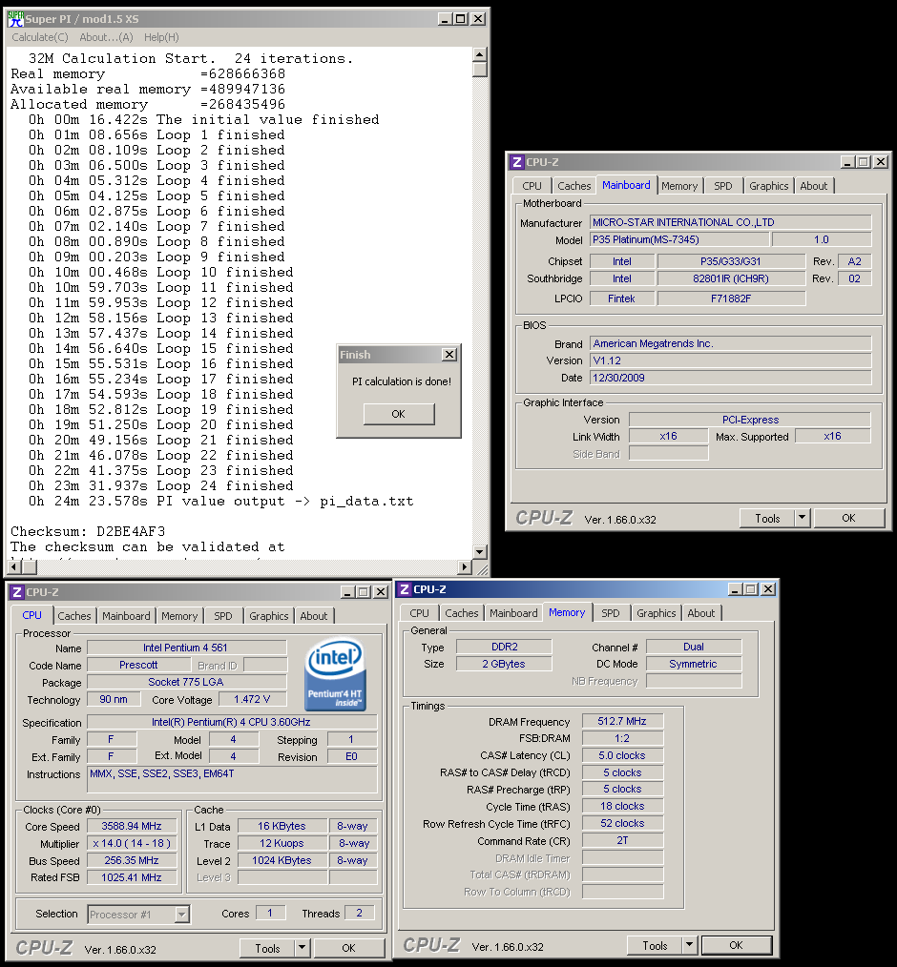Screen dimensions: 897x967
Task: Click the Rated FSB 1025.41 MHz value
Action: 132,877
